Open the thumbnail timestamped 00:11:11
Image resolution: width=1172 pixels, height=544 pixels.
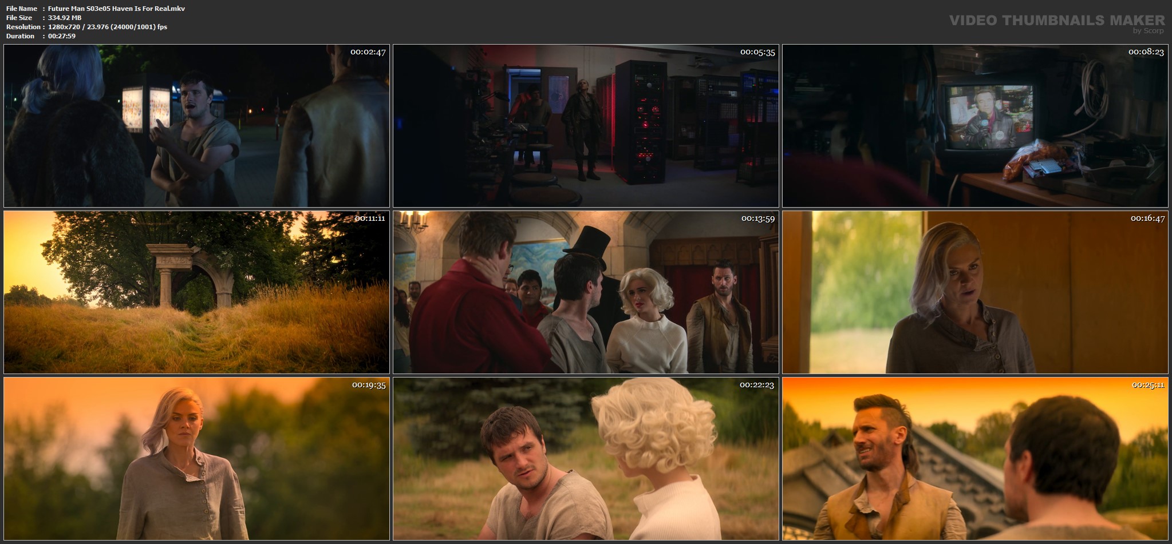coord(196,292)
